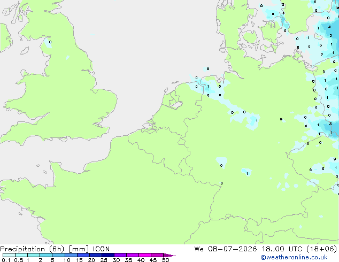
Task: Click purple swatch between 30 and 35 mm
Action: (x=120, y=255)
